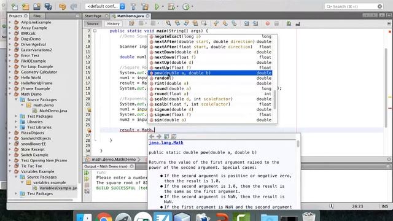Image resolution: width=393 pixels, height=221 pixels.
Task: Click the Toggle Bookmark editor icon
Action: (234, 23)
